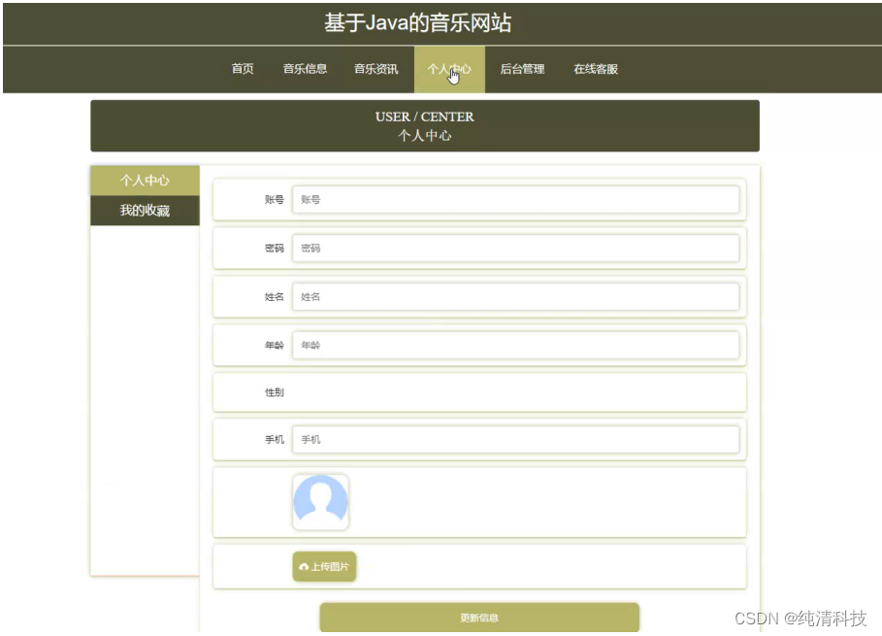Focus the 密码 password field
882x636 pixels.
tap(517, 248)
